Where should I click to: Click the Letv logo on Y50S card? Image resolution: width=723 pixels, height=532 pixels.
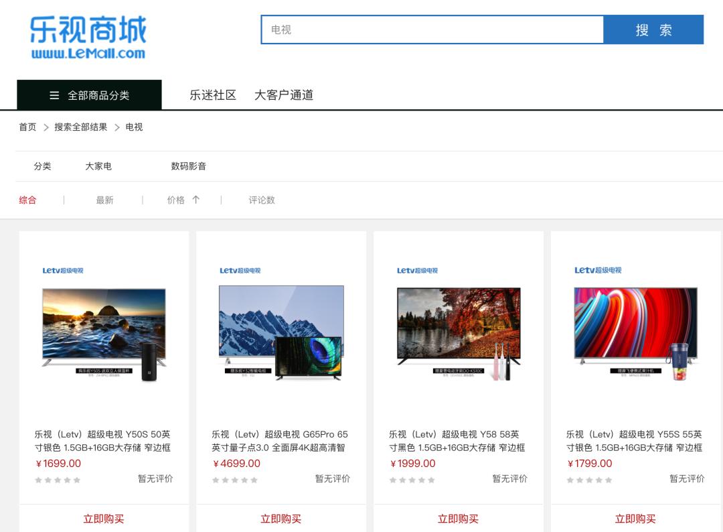tap(63, 271)
